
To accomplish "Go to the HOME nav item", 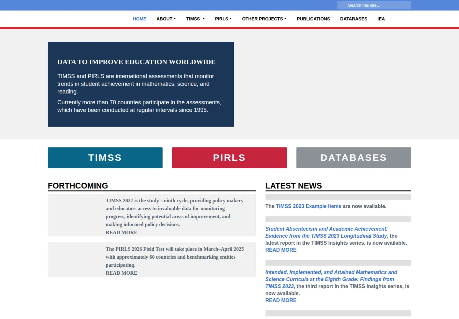I will click(140, 19).
